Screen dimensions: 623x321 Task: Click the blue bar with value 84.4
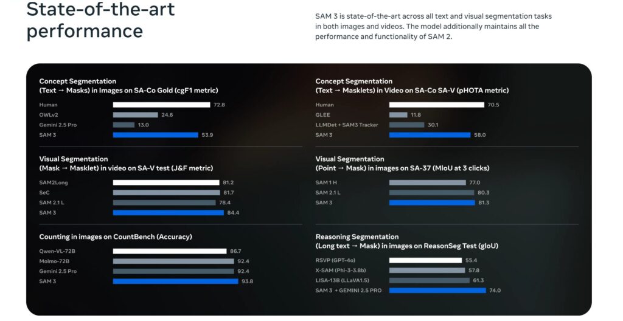coord(168,213)
